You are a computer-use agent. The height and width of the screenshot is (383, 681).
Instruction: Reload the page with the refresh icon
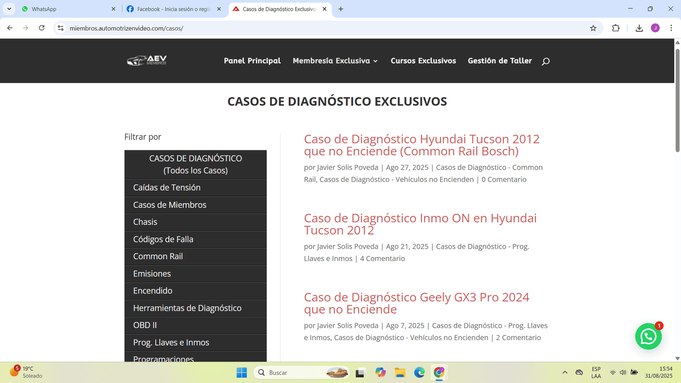point(41,28)
